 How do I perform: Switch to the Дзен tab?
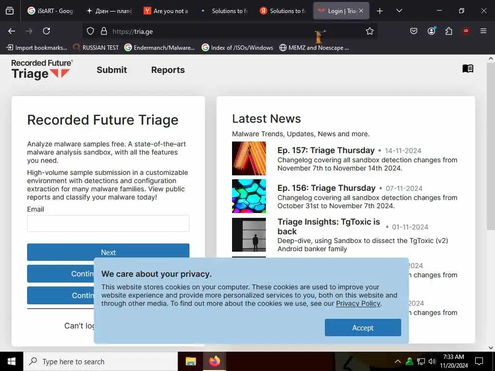point(109,11)
